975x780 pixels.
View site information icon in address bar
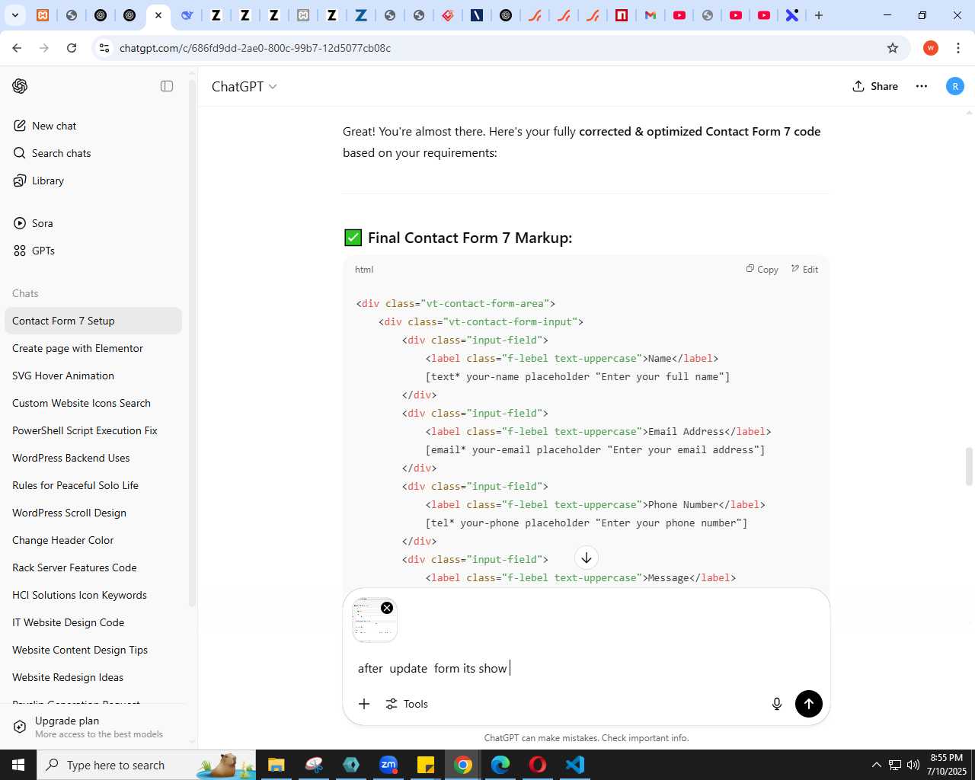pos(104,48)
